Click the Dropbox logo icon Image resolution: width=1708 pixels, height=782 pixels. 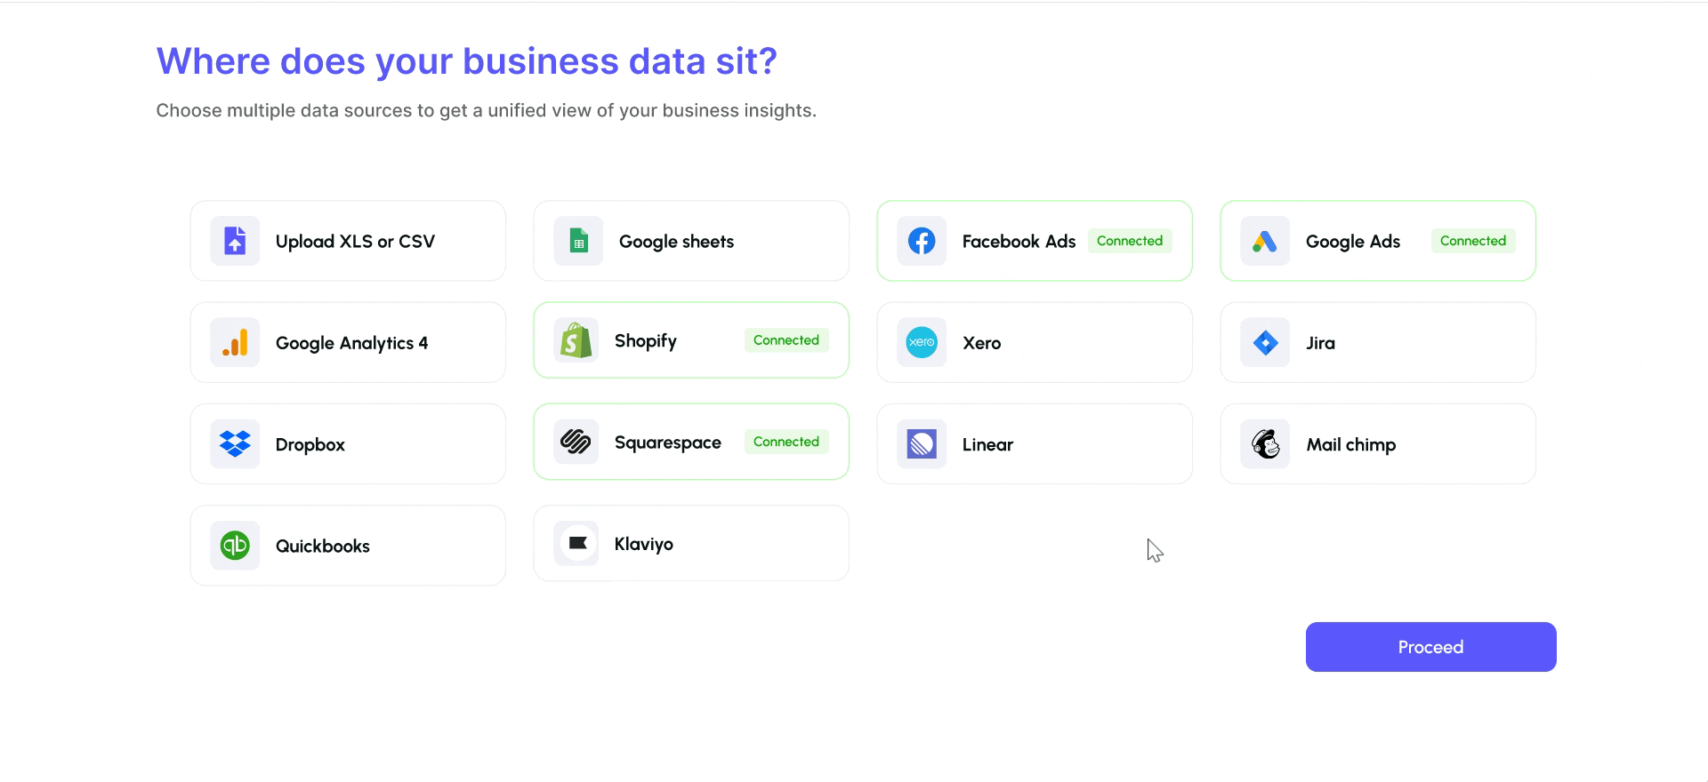(235, 444)
